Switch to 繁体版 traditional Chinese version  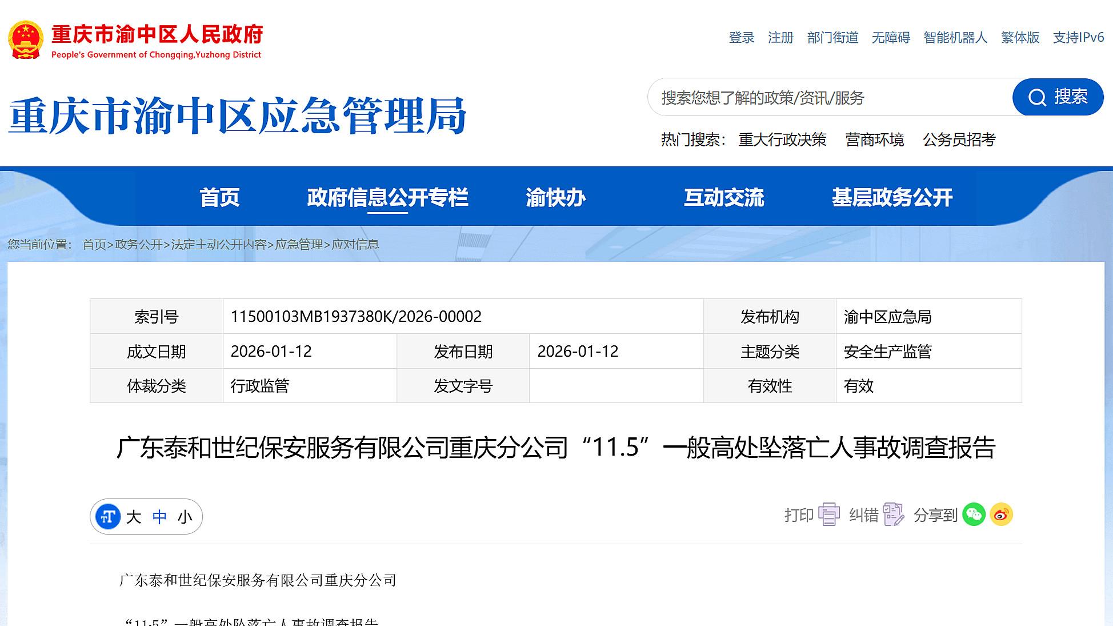(1019, 38)
